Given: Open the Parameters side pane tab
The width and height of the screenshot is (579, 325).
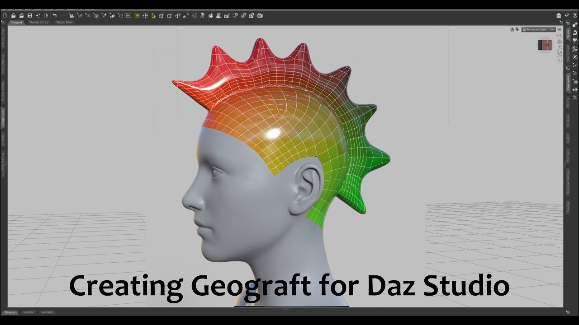Looking at the screenshot, I should point(568,82).
